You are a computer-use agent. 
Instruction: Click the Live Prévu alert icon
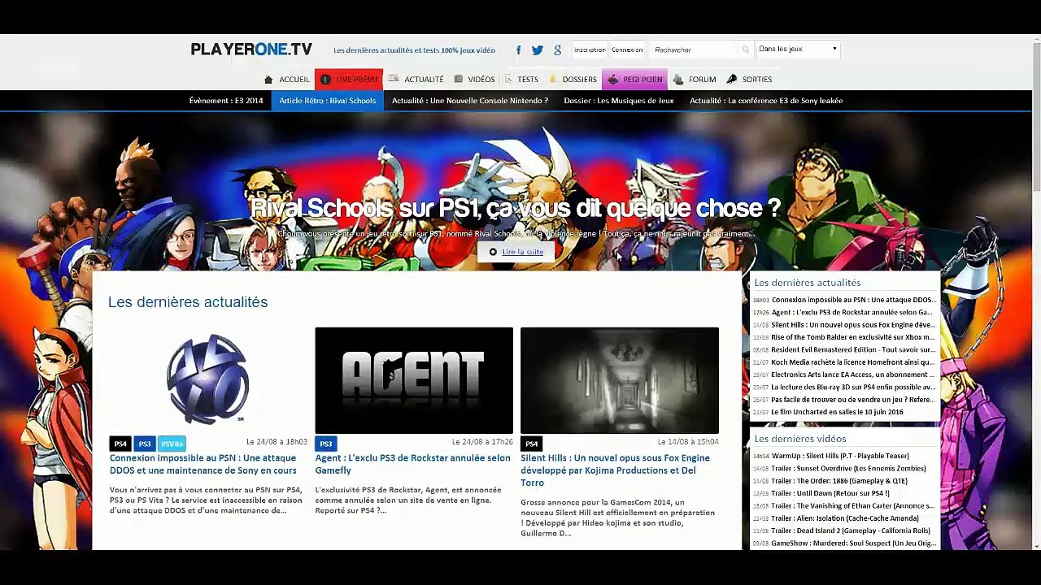(325, 80)
